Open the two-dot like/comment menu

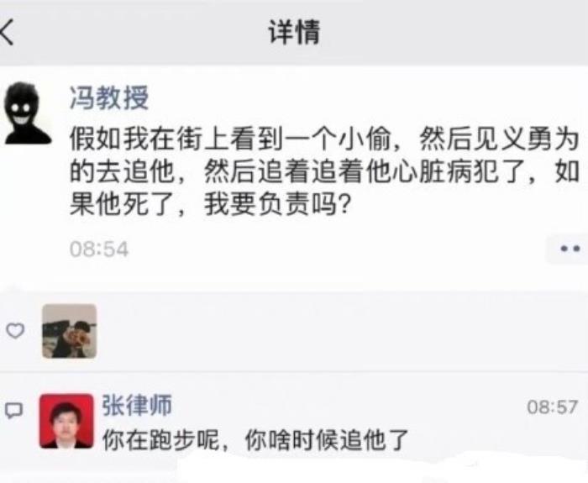568,249
